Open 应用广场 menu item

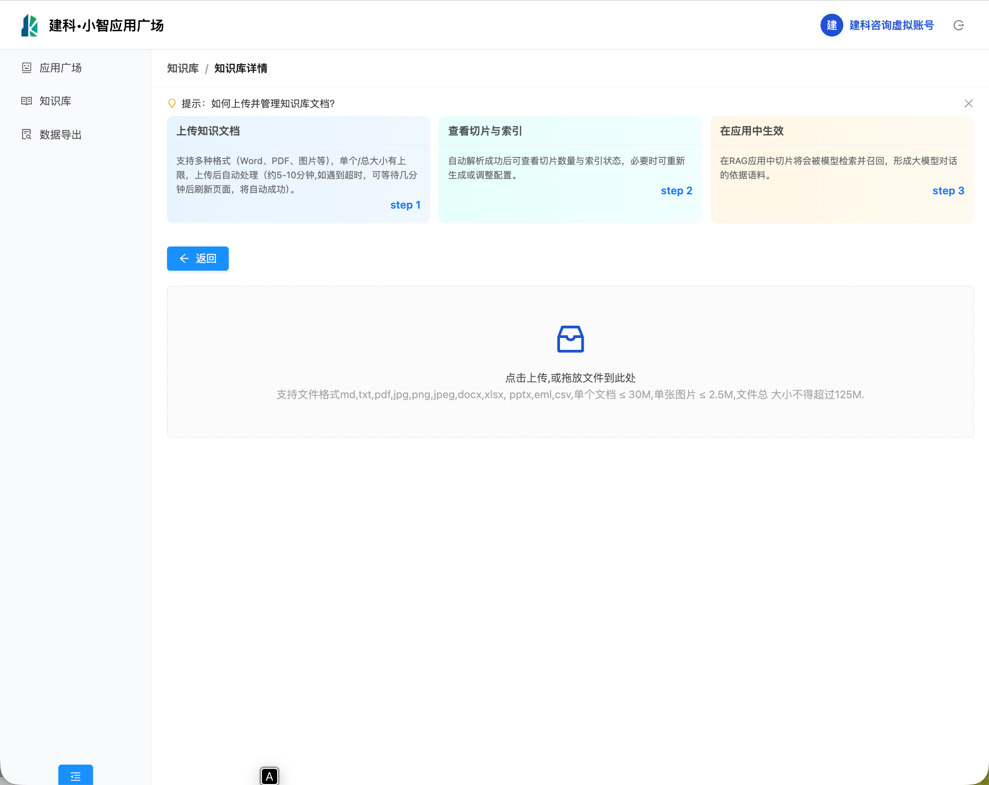coord(60,68)
